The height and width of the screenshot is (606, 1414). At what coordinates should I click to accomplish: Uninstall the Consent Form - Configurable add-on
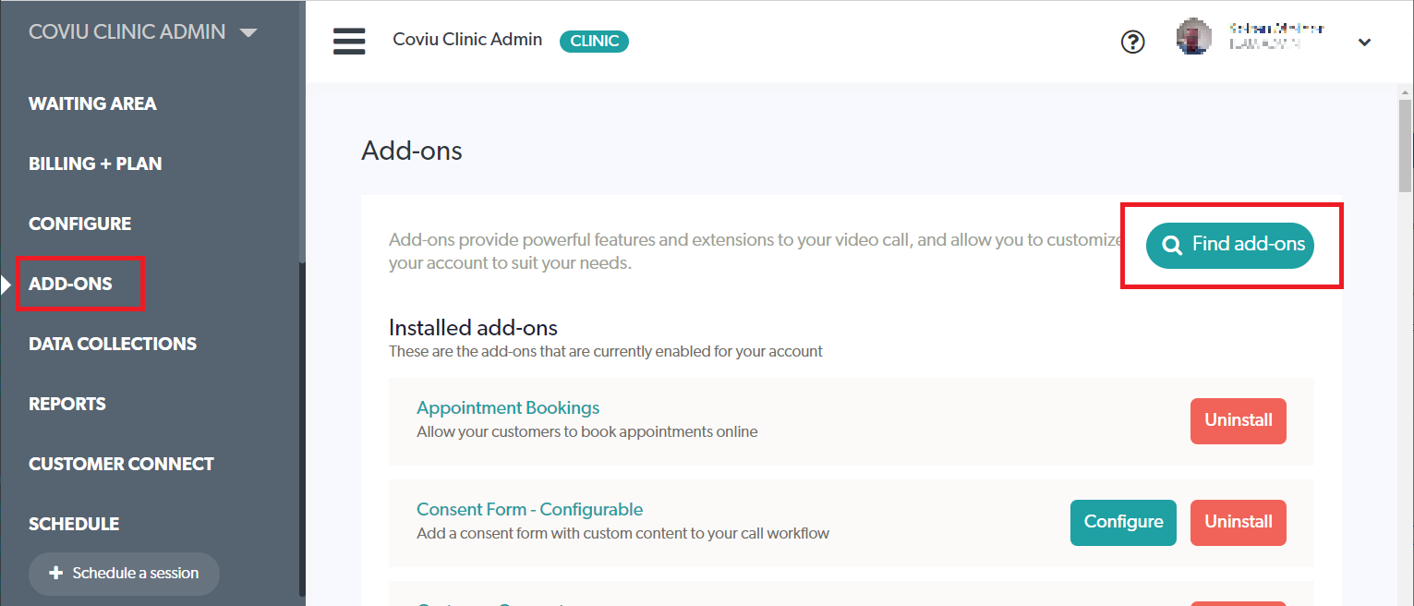tap(1239, 522)
